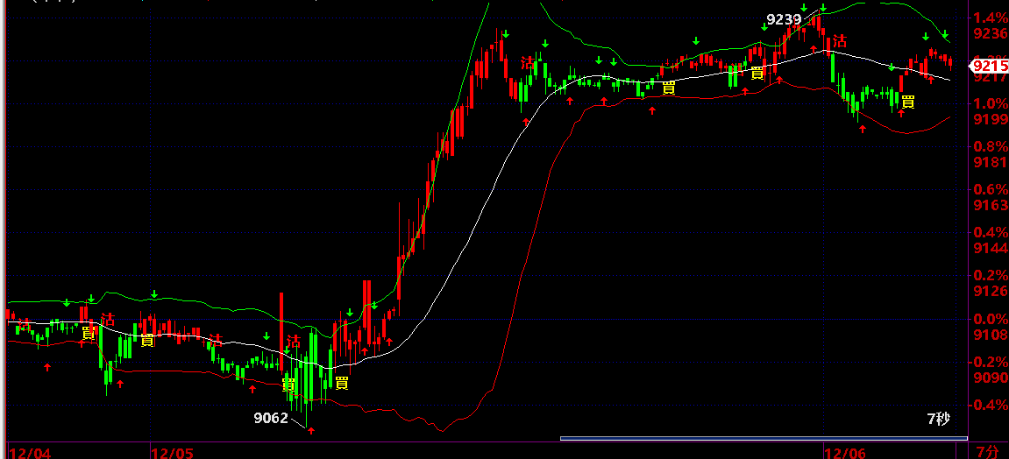The image size is (1009, 459).
Task: Click the 9144 price axis label
Action: pyautogui.click(x=991, y=248)
